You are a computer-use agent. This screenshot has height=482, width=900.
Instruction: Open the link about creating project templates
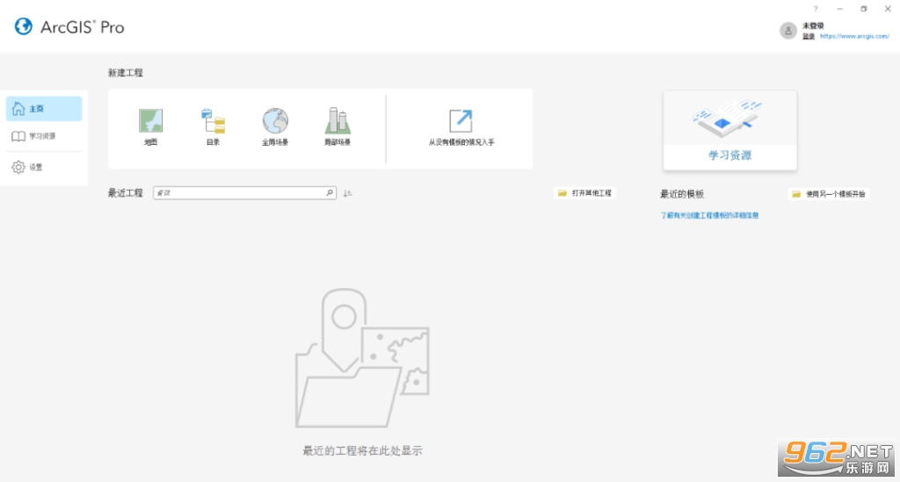pos(709,215)
